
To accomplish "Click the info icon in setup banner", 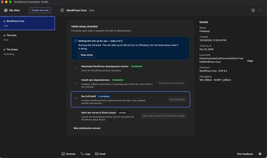I will pos(76,41).
